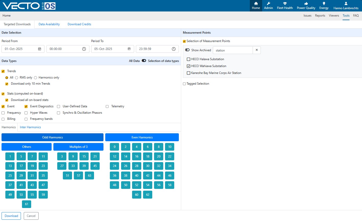362x221 pixels.
Task: Click the station search input field
Action: [233, 50]
